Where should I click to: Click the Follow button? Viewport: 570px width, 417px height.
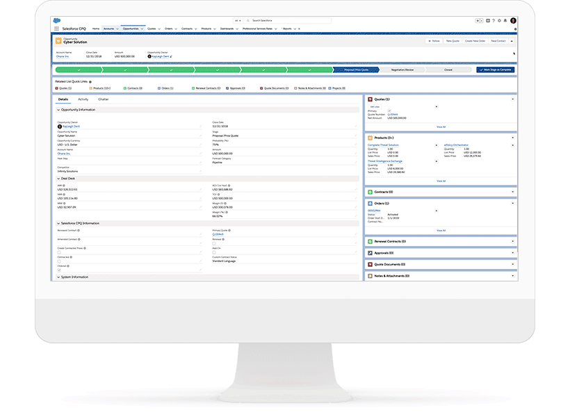point(434,42)
